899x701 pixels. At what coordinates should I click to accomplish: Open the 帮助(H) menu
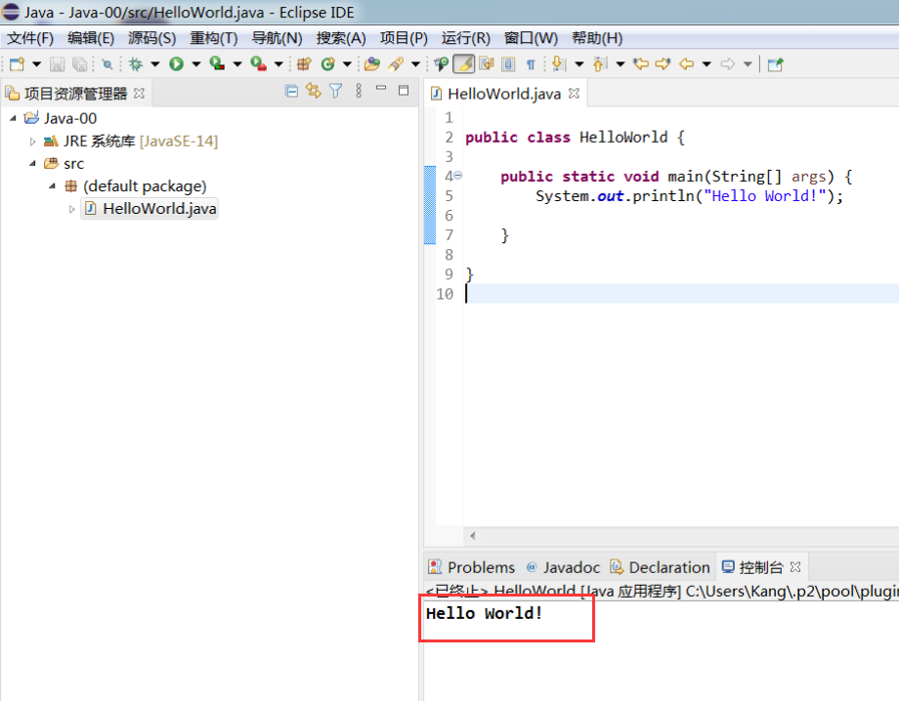point(597,38)
